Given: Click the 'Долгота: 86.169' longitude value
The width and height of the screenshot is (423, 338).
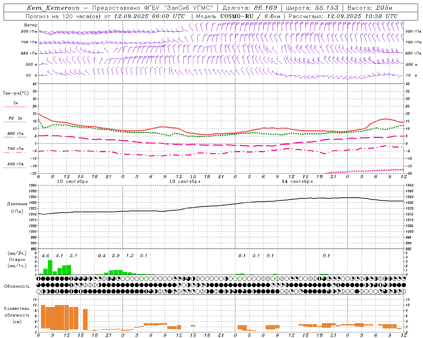Looking at the screenshot, I should click(250, 8).
